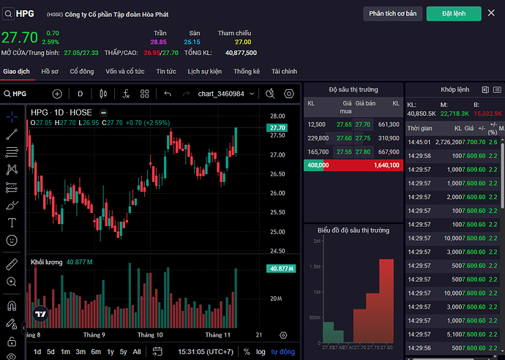Click the HPG symbol search field

pyautogui.click(x=22, y=94)
